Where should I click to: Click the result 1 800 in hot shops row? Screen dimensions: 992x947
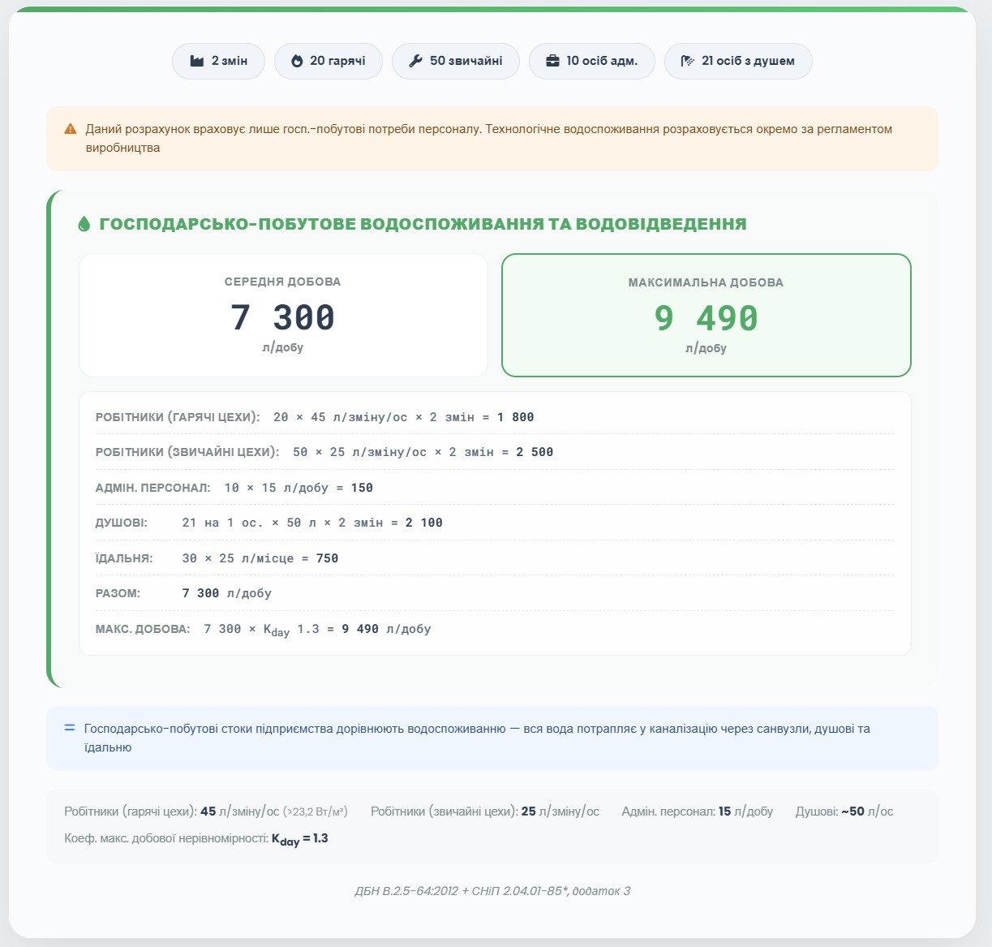[x=516, y=417]
